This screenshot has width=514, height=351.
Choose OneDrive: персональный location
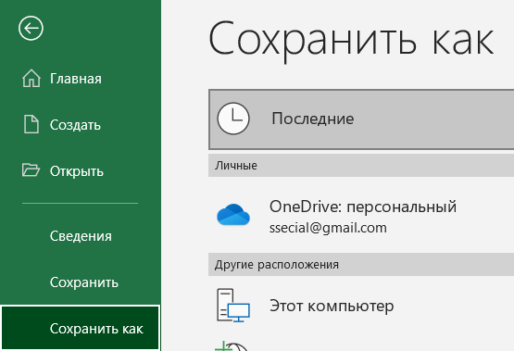pos(363,207)
